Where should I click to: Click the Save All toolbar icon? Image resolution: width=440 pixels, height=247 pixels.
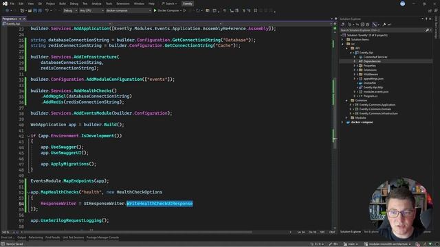[40, 11]
